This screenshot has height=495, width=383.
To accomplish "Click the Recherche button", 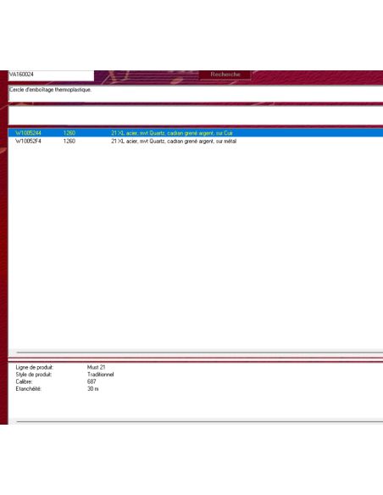I will tap(225, 75).
